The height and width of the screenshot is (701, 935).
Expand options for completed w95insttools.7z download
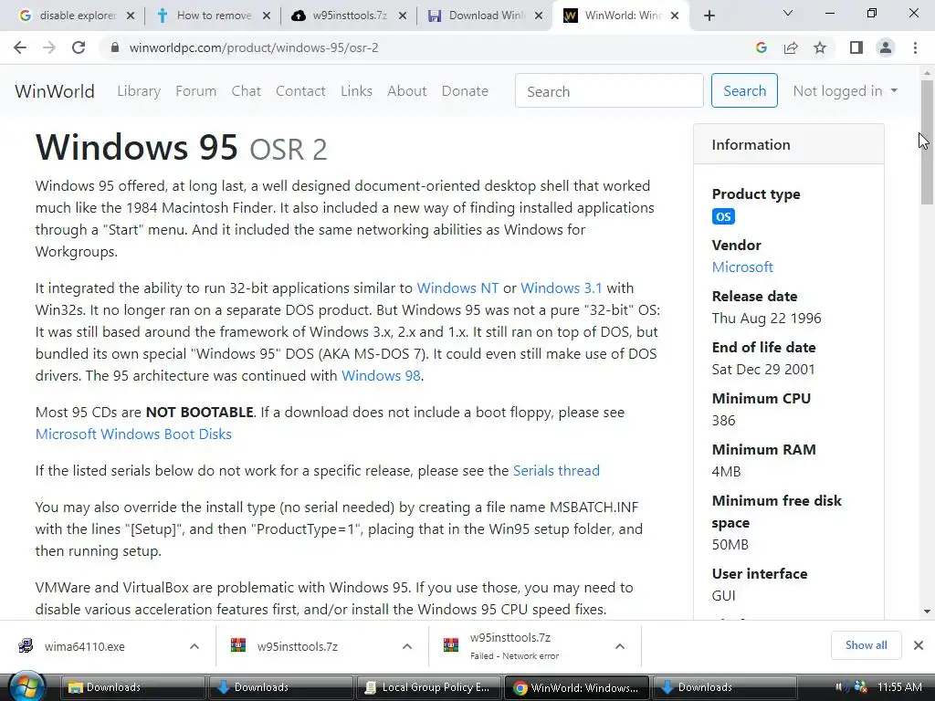[406, 646]
